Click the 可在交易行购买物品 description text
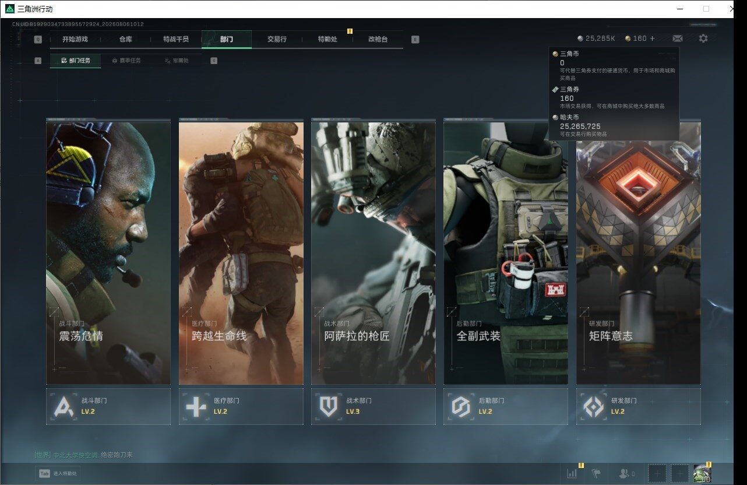The width and height of the screenshot is (747, 485). [583, 134]
